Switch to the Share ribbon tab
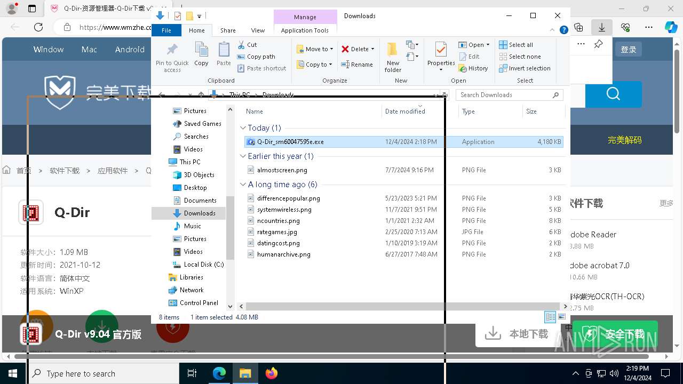 point(228,30)
